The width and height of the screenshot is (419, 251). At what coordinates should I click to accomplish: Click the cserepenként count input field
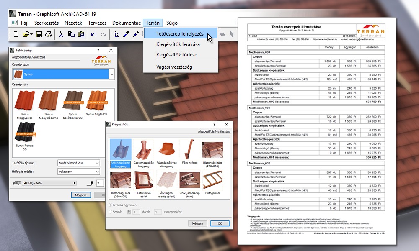click(158, 212)
